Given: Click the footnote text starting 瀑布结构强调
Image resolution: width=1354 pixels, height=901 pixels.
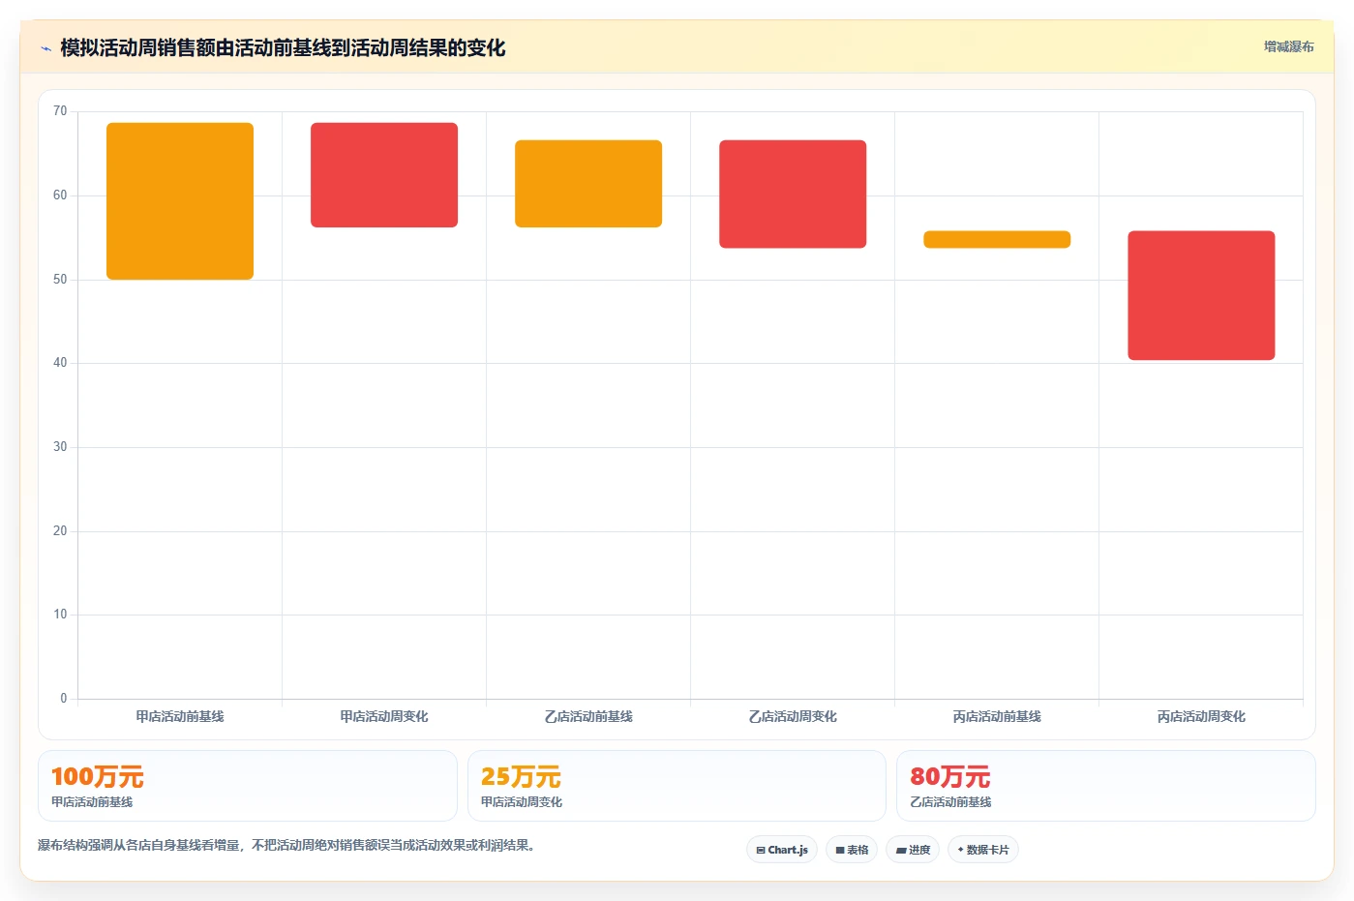Looking at the screenshot, I should click(x=286, y=845).
